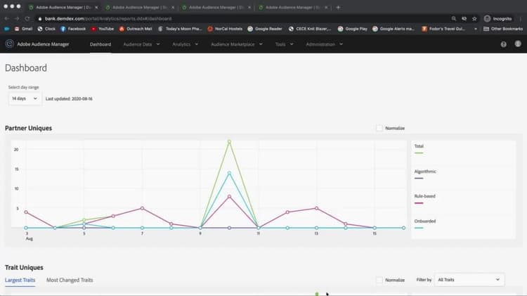Open Today's Moon Phase bookmark
This screenshot has height=296, width=527.
[180, 29]
